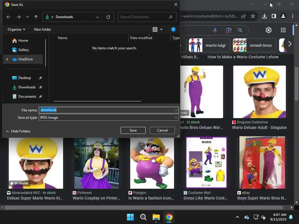This screenshot has width=299, height=224.
Task: Close the Save As dialog
Action: coord(175,4)
